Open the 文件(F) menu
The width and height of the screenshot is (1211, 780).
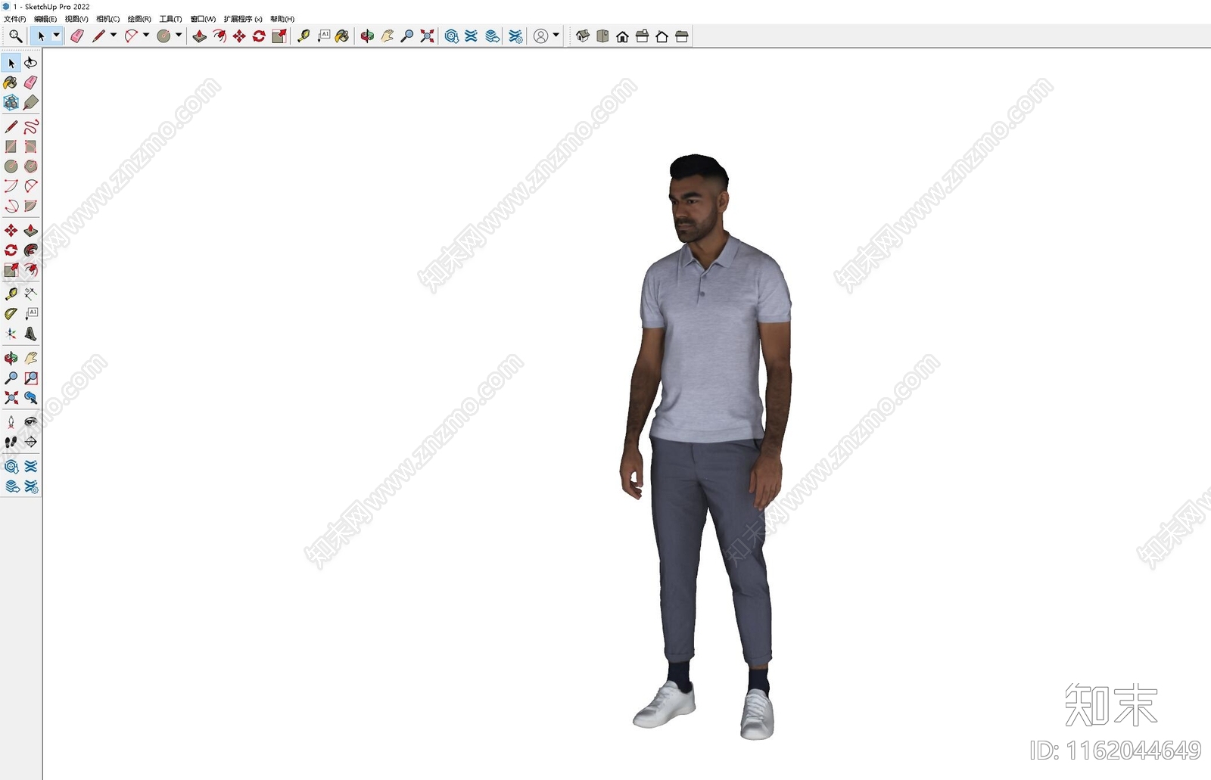pyautogui.click(x=14, y=19)
